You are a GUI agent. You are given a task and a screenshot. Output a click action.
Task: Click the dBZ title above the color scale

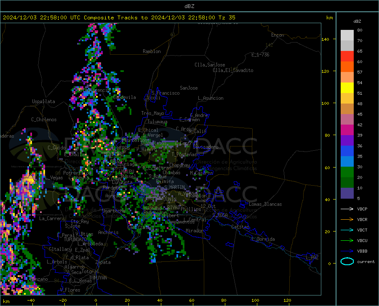coord(357,21)
